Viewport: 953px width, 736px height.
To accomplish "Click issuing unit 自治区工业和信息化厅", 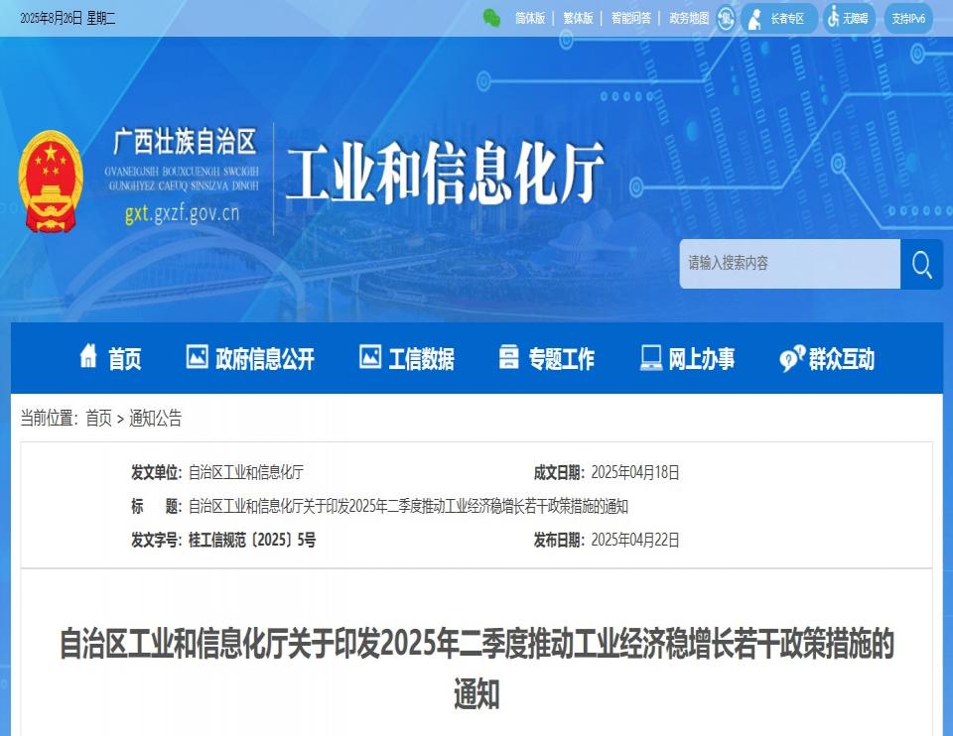I will pyautogui.click(x=246, y=472).
